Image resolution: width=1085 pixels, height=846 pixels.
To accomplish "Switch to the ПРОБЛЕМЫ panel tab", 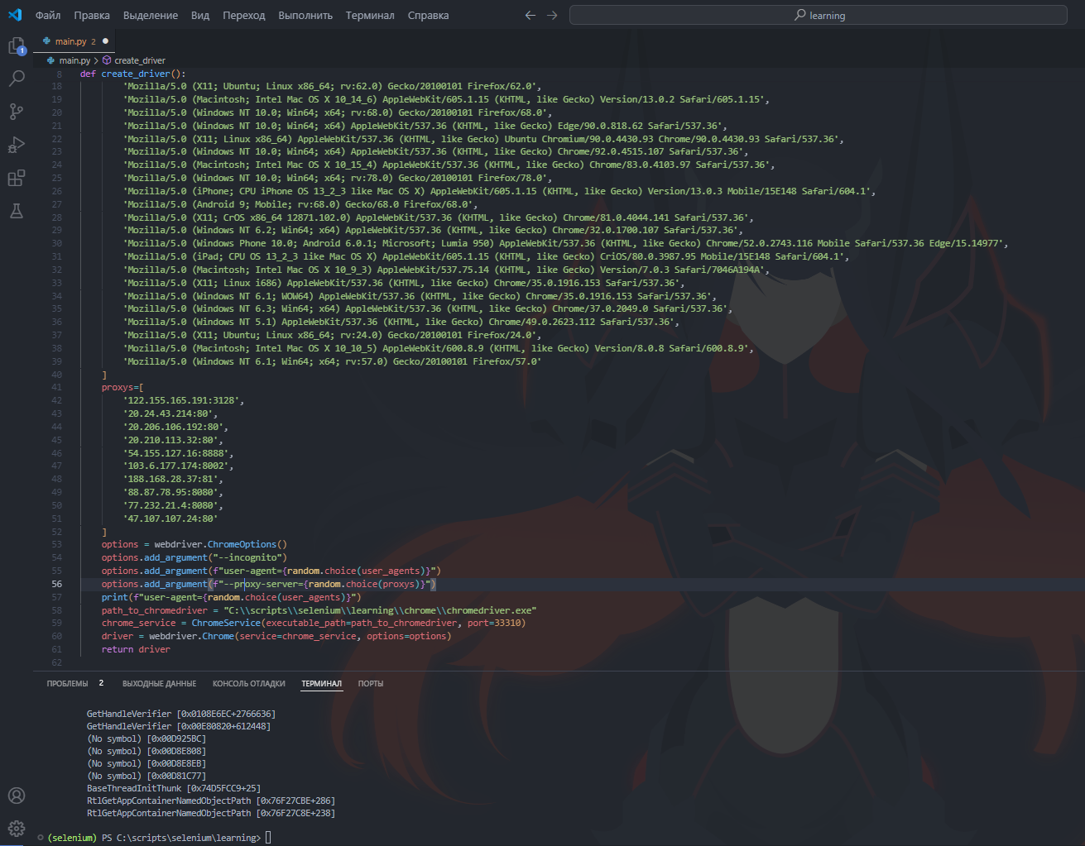I will (x=67, y=684).
